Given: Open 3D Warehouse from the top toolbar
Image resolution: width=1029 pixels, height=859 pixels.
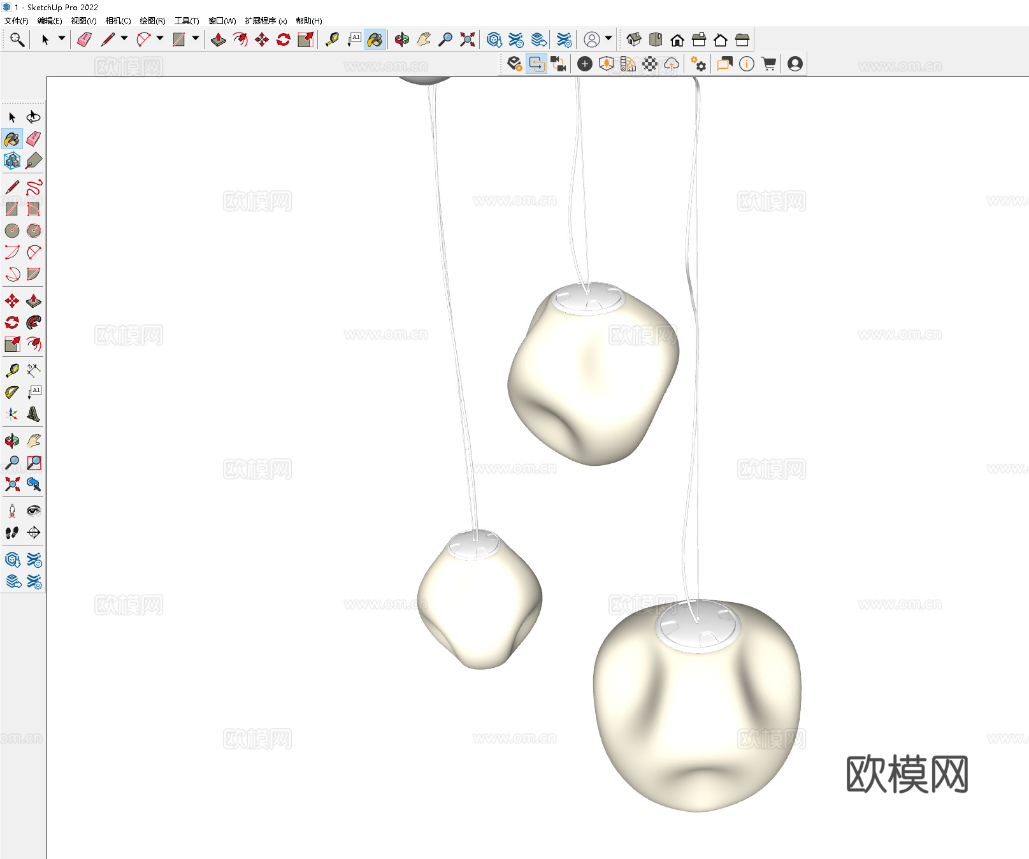Looking at the screenshot, I should (x=494, y=40).
